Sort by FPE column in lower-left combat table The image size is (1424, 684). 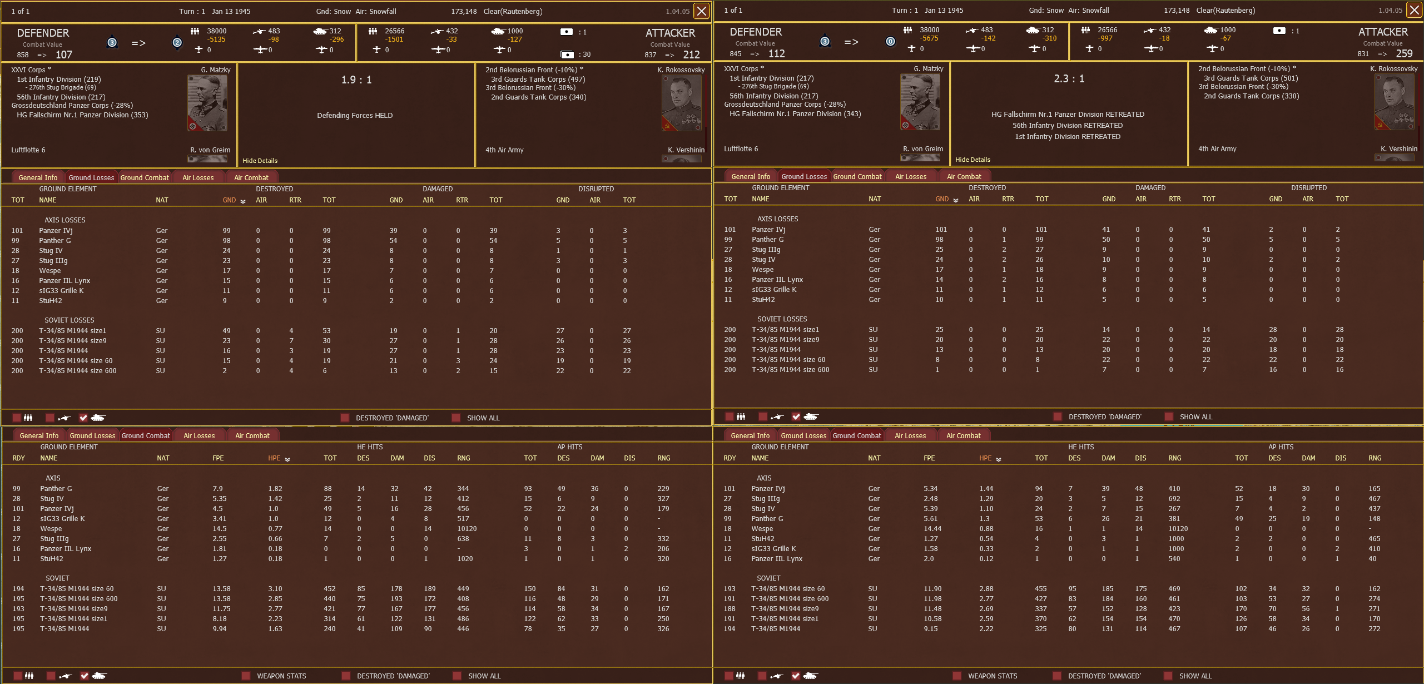coord(218,458)
